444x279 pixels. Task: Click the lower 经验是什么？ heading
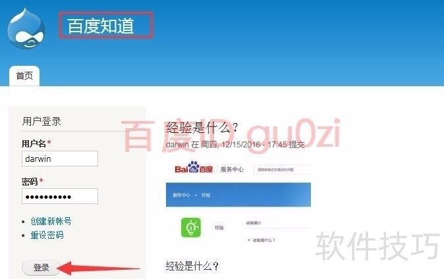192,266
